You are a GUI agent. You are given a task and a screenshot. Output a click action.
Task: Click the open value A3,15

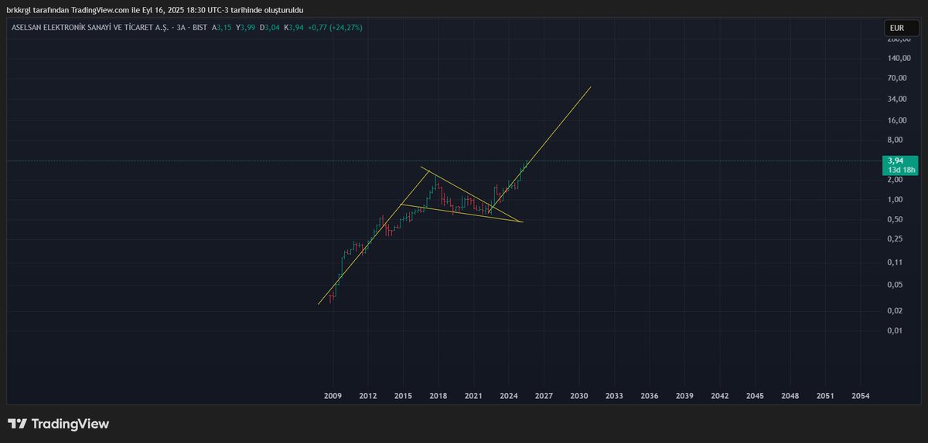coord(223,27)
